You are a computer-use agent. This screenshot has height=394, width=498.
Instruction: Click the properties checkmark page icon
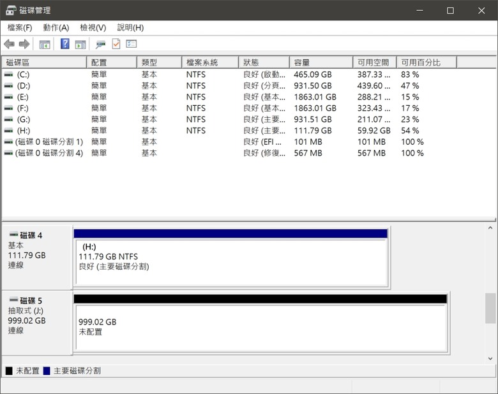[116, 44]
